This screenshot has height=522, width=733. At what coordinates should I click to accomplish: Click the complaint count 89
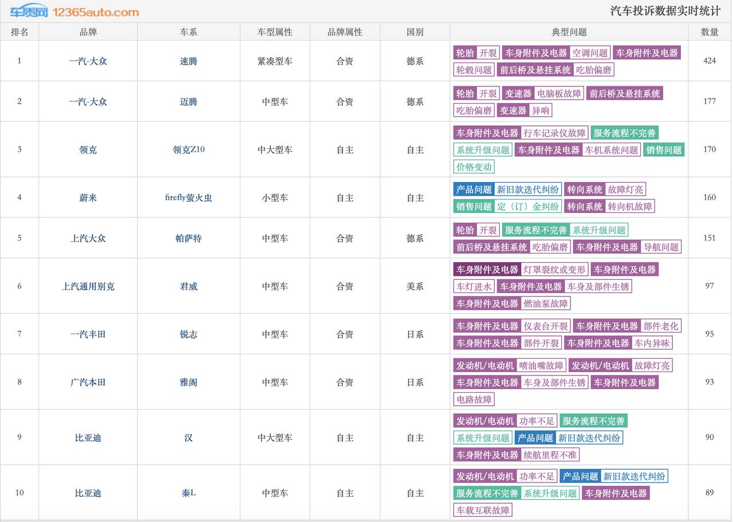click(x=710, y=493)
